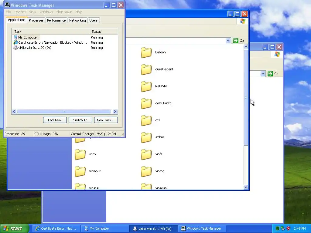Open the File menu in Task Manager
The height and width of the screenshot is (233, 311).
[x=8, y=12]
